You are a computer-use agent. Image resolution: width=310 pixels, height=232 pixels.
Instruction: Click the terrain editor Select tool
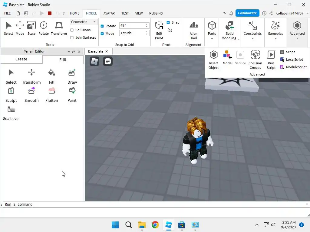(11, 76)
